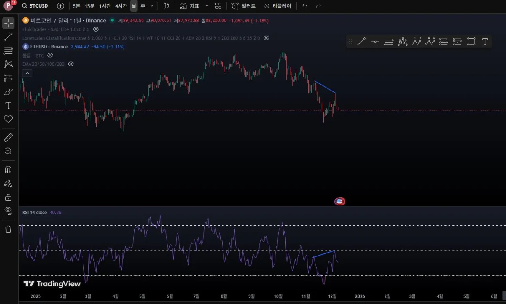Toggle visibility of Lorentzian Classification indicator
The width and height of the screenshot is (506, 304).
(266, 38)
